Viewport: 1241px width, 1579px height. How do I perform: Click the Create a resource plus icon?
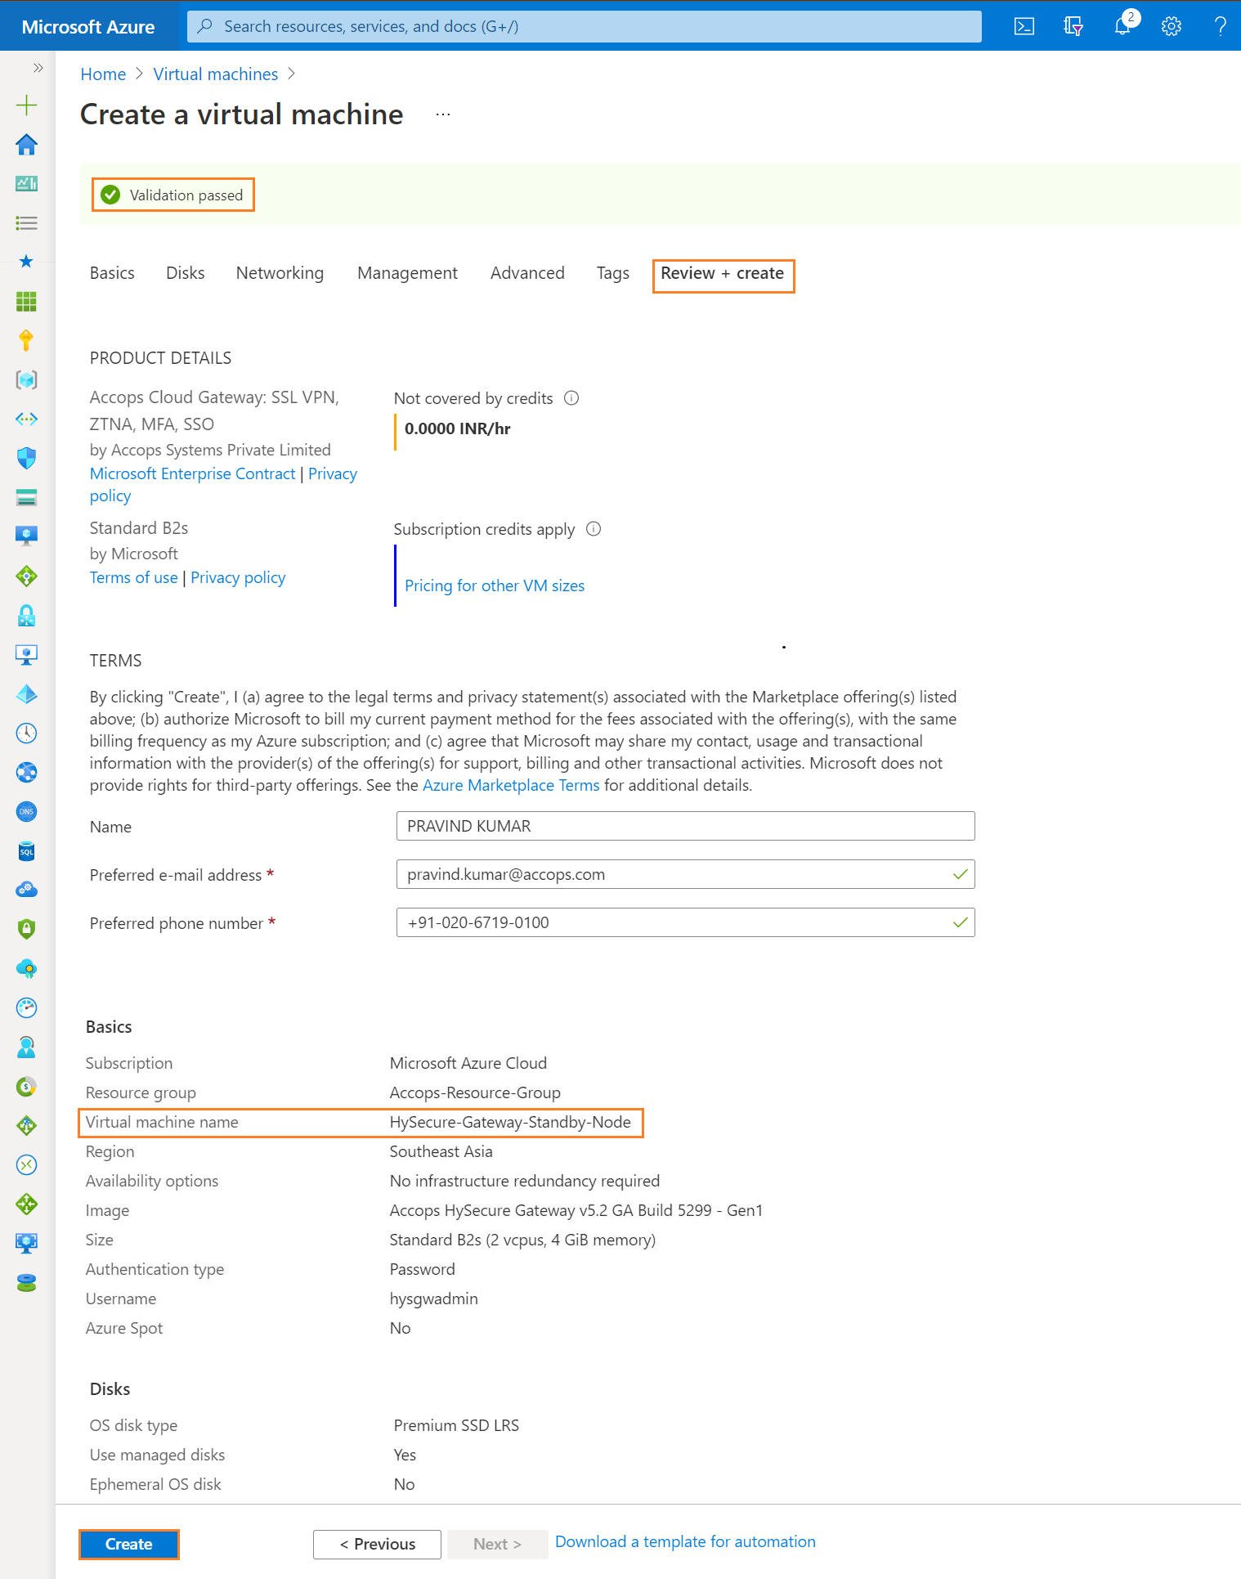(x=26, y=105)
